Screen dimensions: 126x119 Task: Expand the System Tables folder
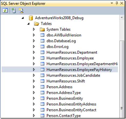click(x=34, y=29)
